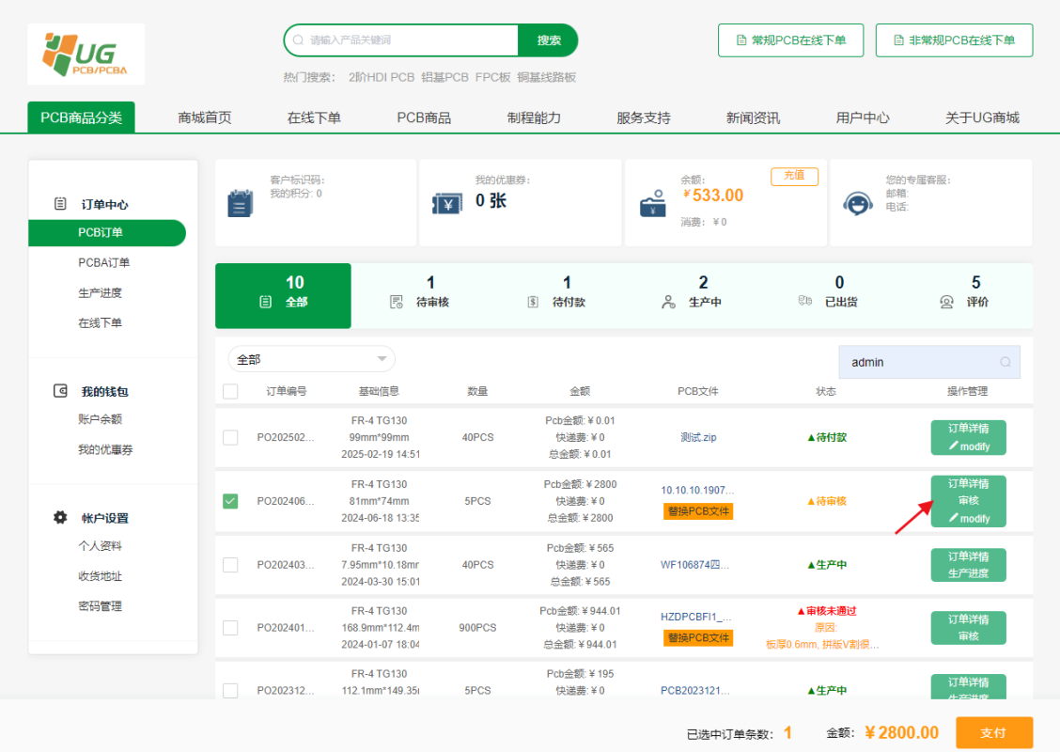This screenshot has height=752, width=1060.
Task: Open 用户中心 nav item
Action: pos(863,117)
